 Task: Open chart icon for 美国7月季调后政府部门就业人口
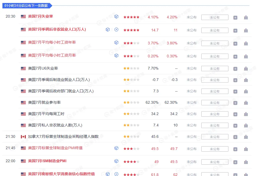pos(246,91)
